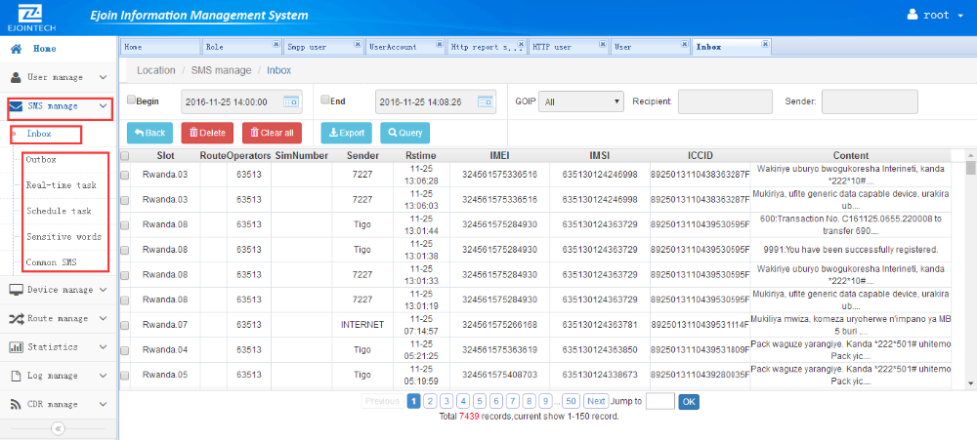Focus the Sender input field

pos(870,102)
